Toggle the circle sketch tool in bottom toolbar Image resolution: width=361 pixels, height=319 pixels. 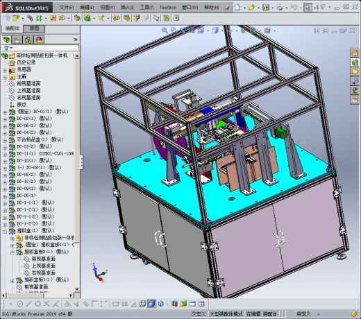(x=20, y=304)
